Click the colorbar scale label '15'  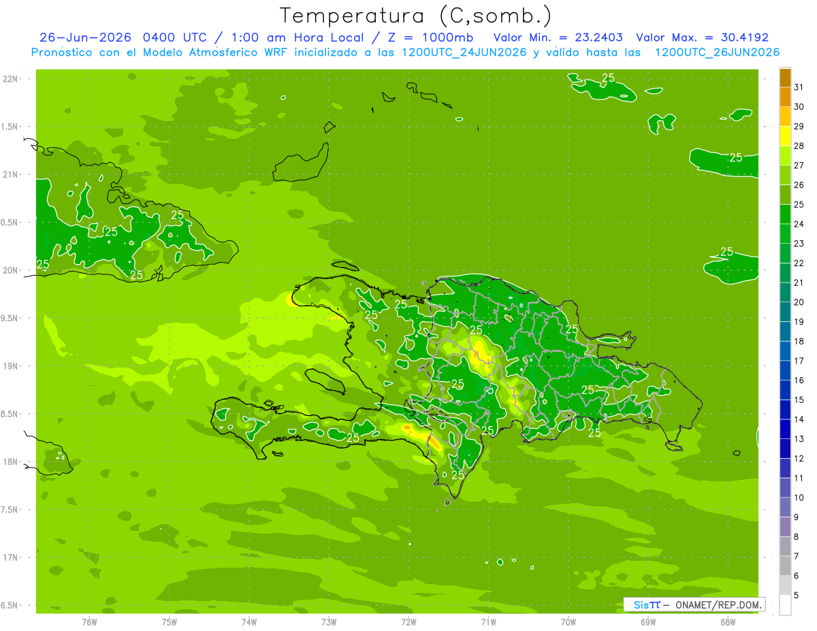799,400
